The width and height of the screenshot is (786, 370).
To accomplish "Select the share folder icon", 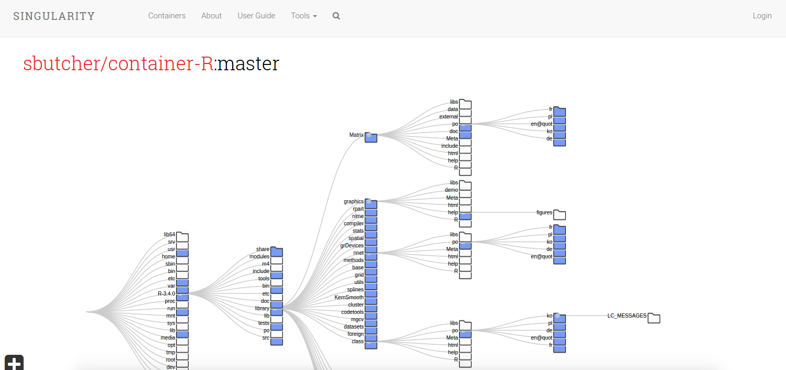I will tap(276, 252).
